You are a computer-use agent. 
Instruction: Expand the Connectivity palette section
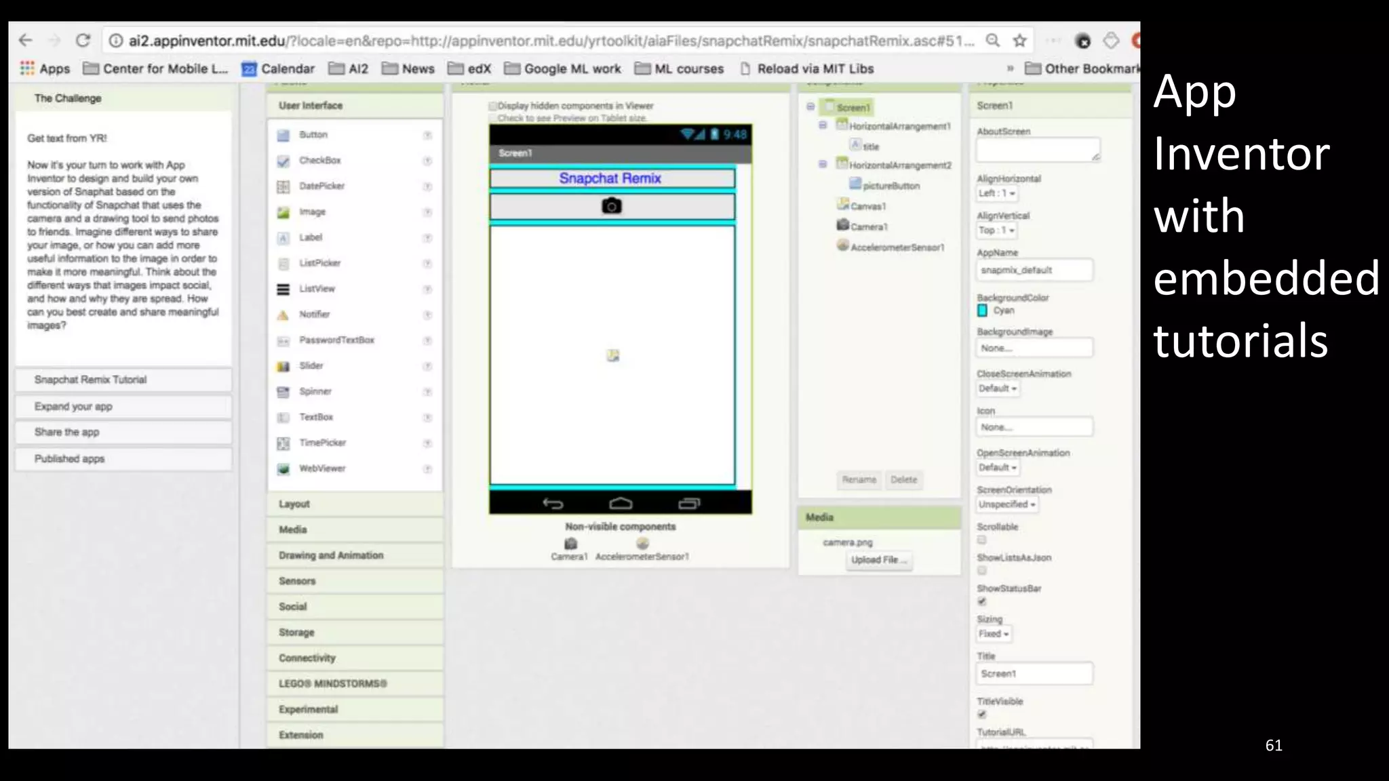[x=355, y=658]
